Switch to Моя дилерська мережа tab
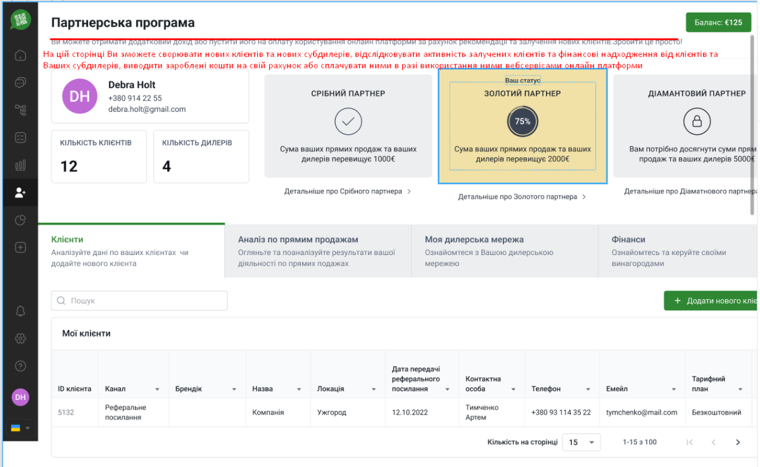Screen dimensions: 760x467 (x=504, y=251)
